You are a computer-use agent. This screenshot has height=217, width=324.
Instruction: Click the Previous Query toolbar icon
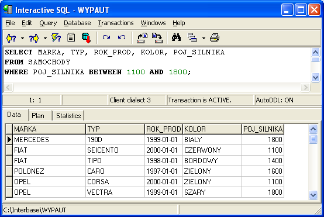(x=11, y=38)
